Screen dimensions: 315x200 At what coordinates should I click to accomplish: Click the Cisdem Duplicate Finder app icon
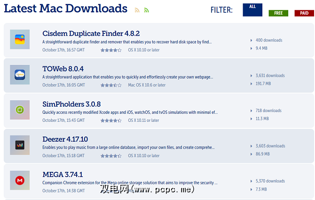coord(20,40)
